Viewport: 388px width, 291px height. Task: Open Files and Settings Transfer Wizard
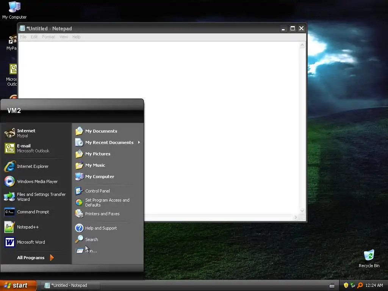click(x=36, y=197)
